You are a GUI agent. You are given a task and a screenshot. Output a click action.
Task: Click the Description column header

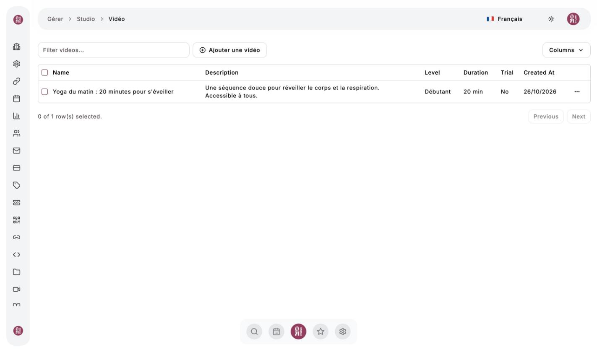tap(222, 72)
